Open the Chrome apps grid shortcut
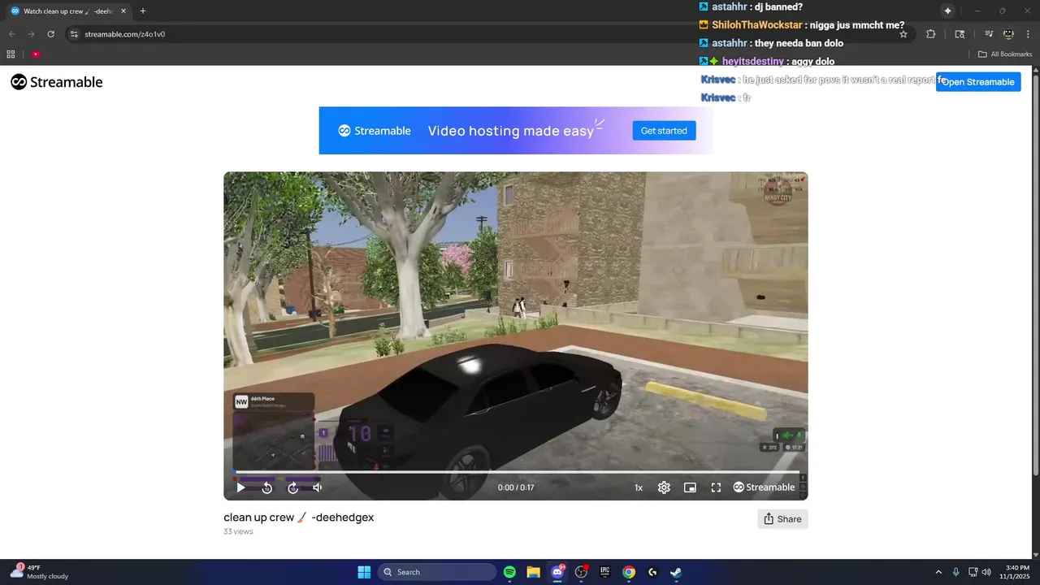This screenshot has height=585, width=1040. coord(11,54)
